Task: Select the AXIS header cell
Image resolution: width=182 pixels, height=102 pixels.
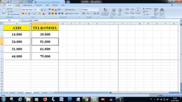Action: tap(17, 28)
